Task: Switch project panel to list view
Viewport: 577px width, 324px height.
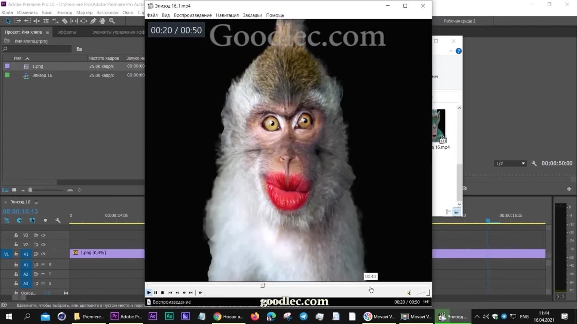Action: tap(5, 190)
